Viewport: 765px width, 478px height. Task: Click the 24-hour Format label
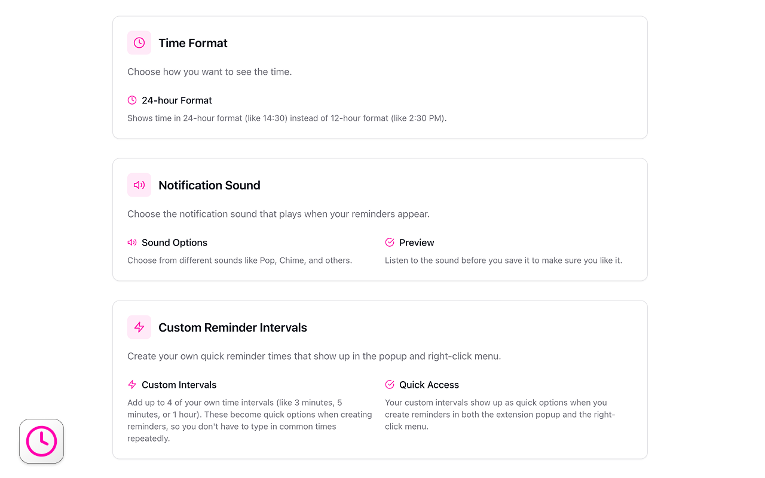[177, 100]
